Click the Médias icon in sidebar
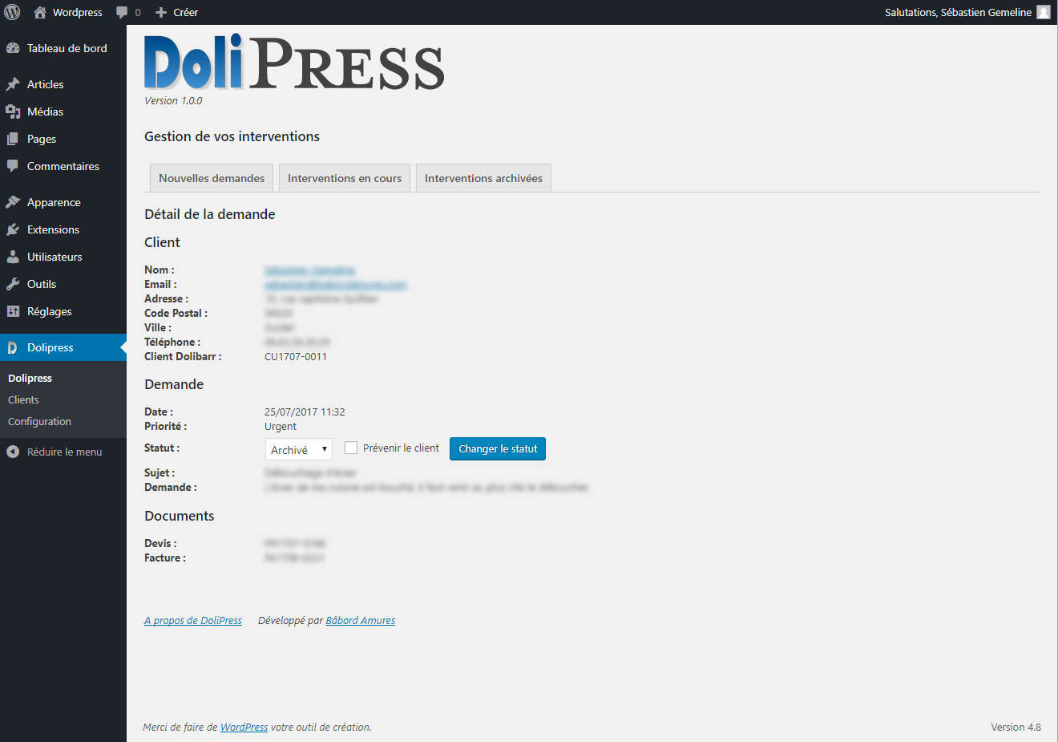1058x742 pixels. coord(13,112)
